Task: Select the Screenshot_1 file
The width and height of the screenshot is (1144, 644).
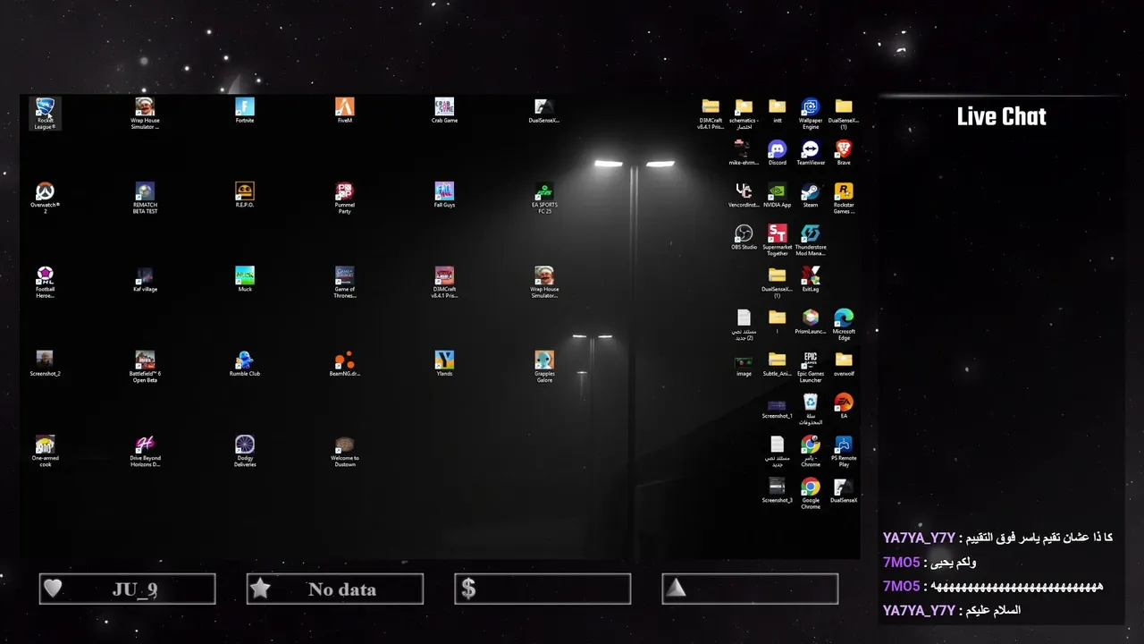Action: pyautogui.click(x=777, y=408)
